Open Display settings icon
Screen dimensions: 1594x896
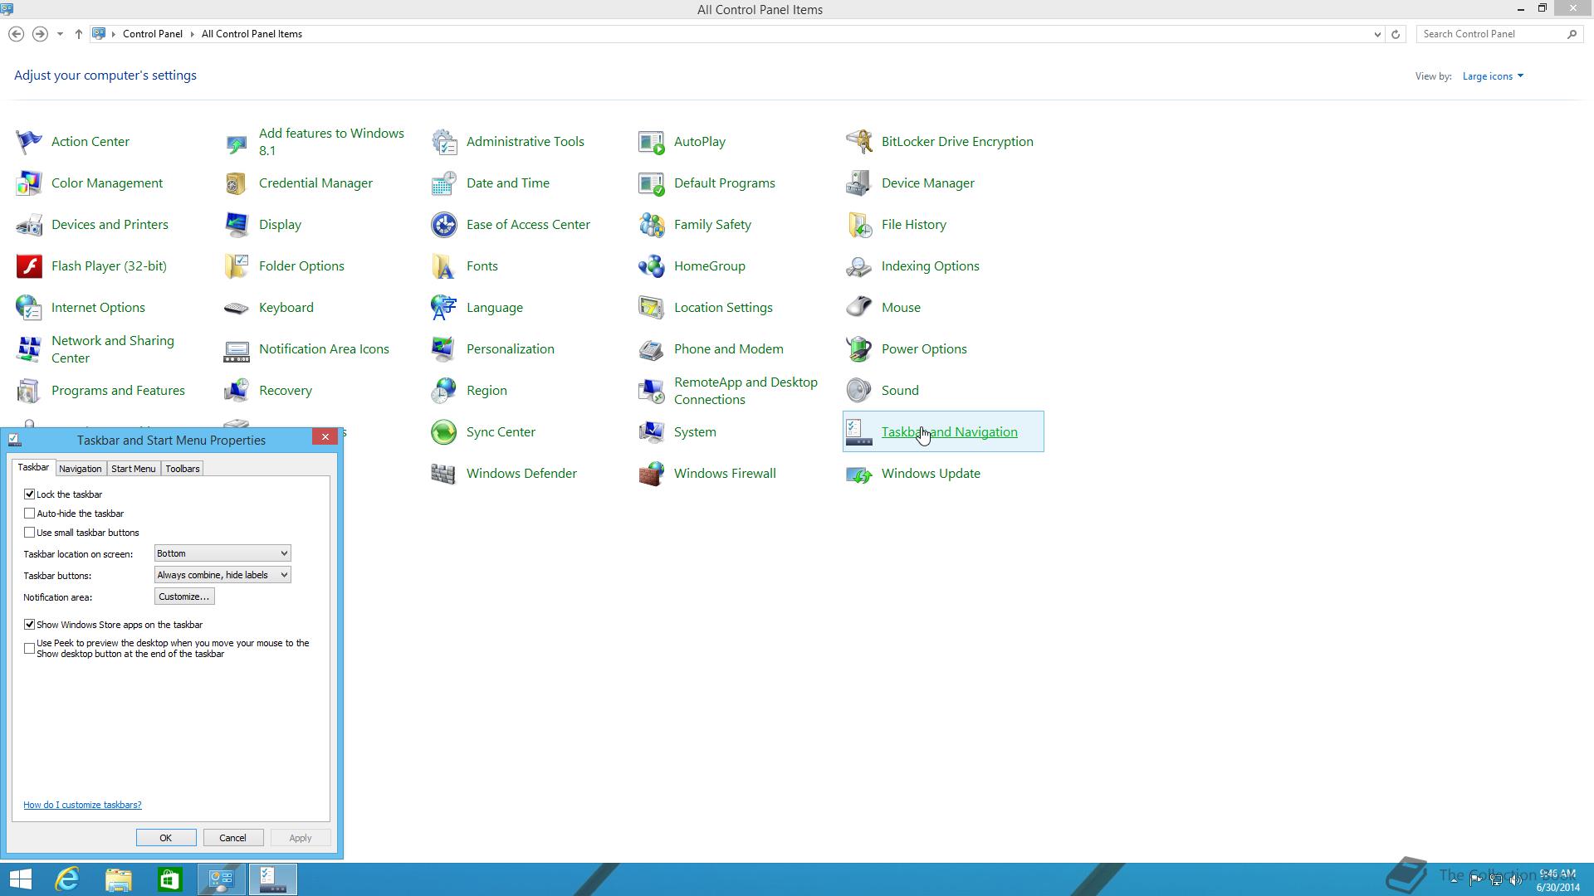[237, 225]
